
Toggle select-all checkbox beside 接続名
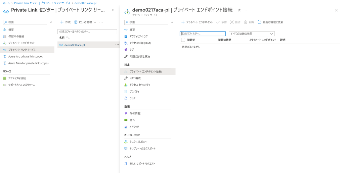pos(183,40)
